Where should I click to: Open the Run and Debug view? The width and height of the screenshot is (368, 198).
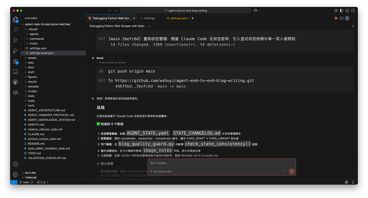click(15, 51)
